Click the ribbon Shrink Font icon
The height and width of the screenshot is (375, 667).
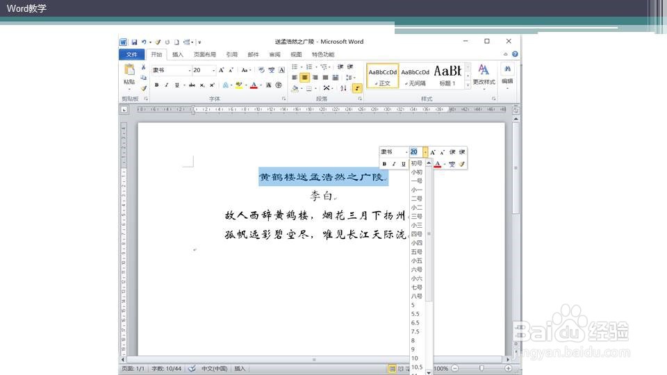pyautogui.click(x=231, y=70)
